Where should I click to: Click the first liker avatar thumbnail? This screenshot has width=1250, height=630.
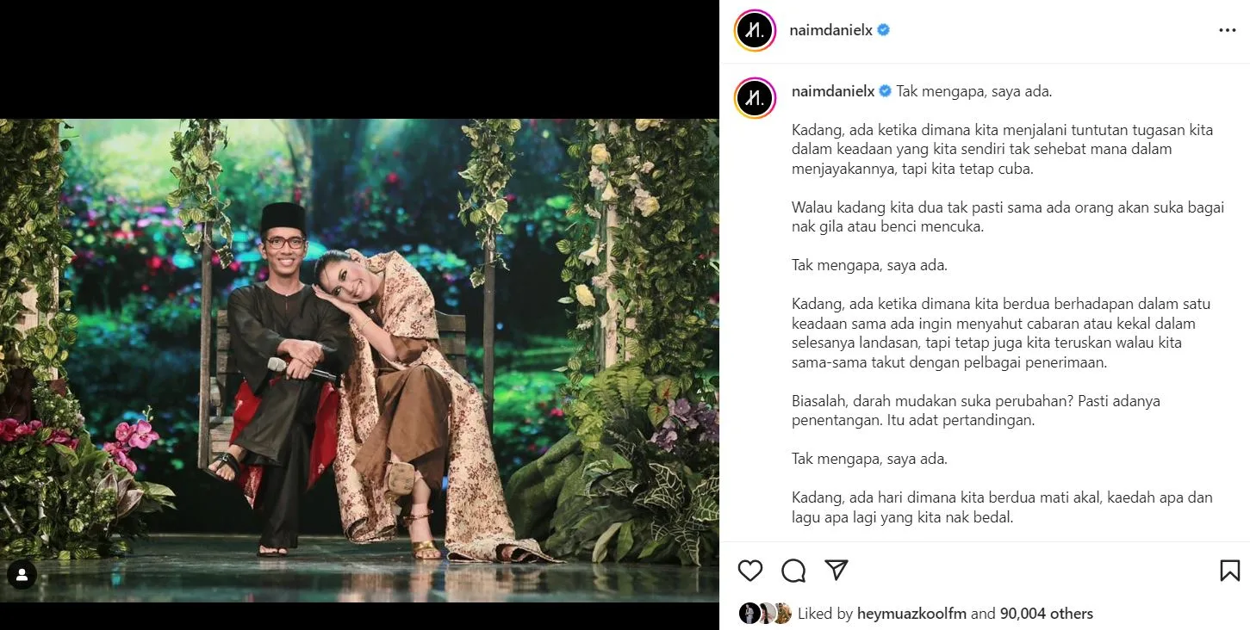pos(749,614)
